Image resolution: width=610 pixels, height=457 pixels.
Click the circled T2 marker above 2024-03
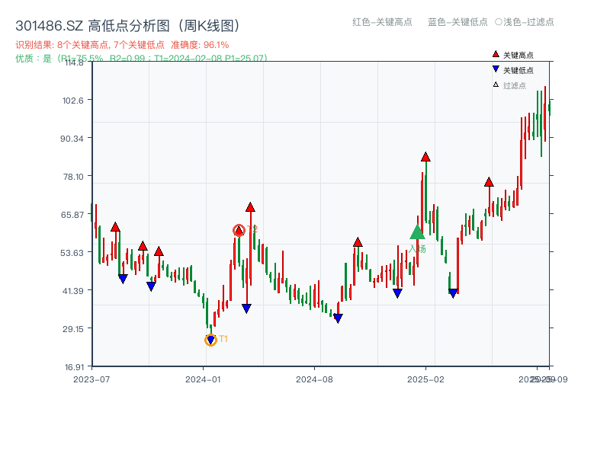(x=239, y=228)
